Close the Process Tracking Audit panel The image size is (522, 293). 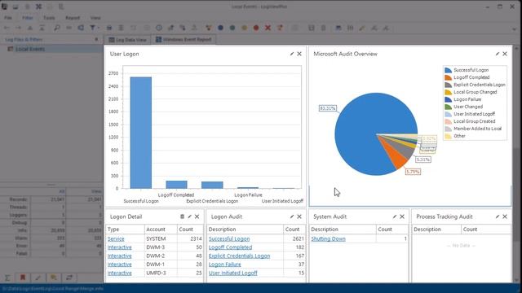[505, 216]
